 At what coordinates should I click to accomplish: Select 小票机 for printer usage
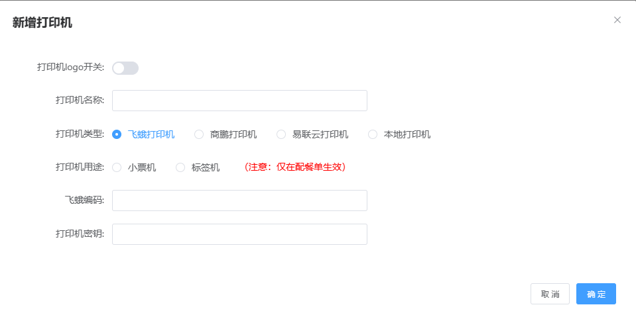[x=117, y=167]
